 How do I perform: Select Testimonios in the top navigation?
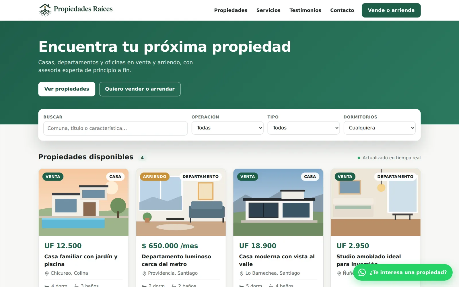pyautogui.click(x=305, y=10)
